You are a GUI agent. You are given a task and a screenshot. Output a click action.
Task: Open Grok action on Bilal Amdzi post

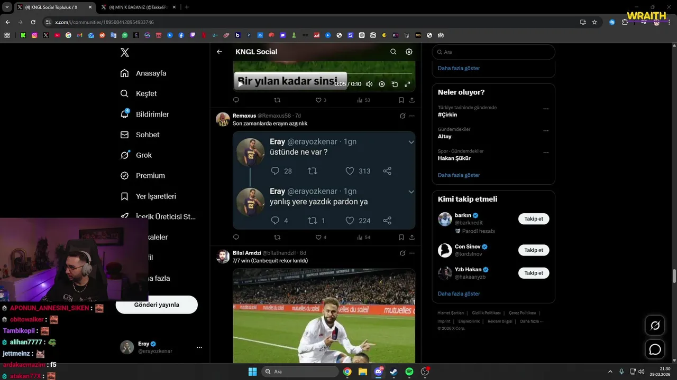[402, 253]
